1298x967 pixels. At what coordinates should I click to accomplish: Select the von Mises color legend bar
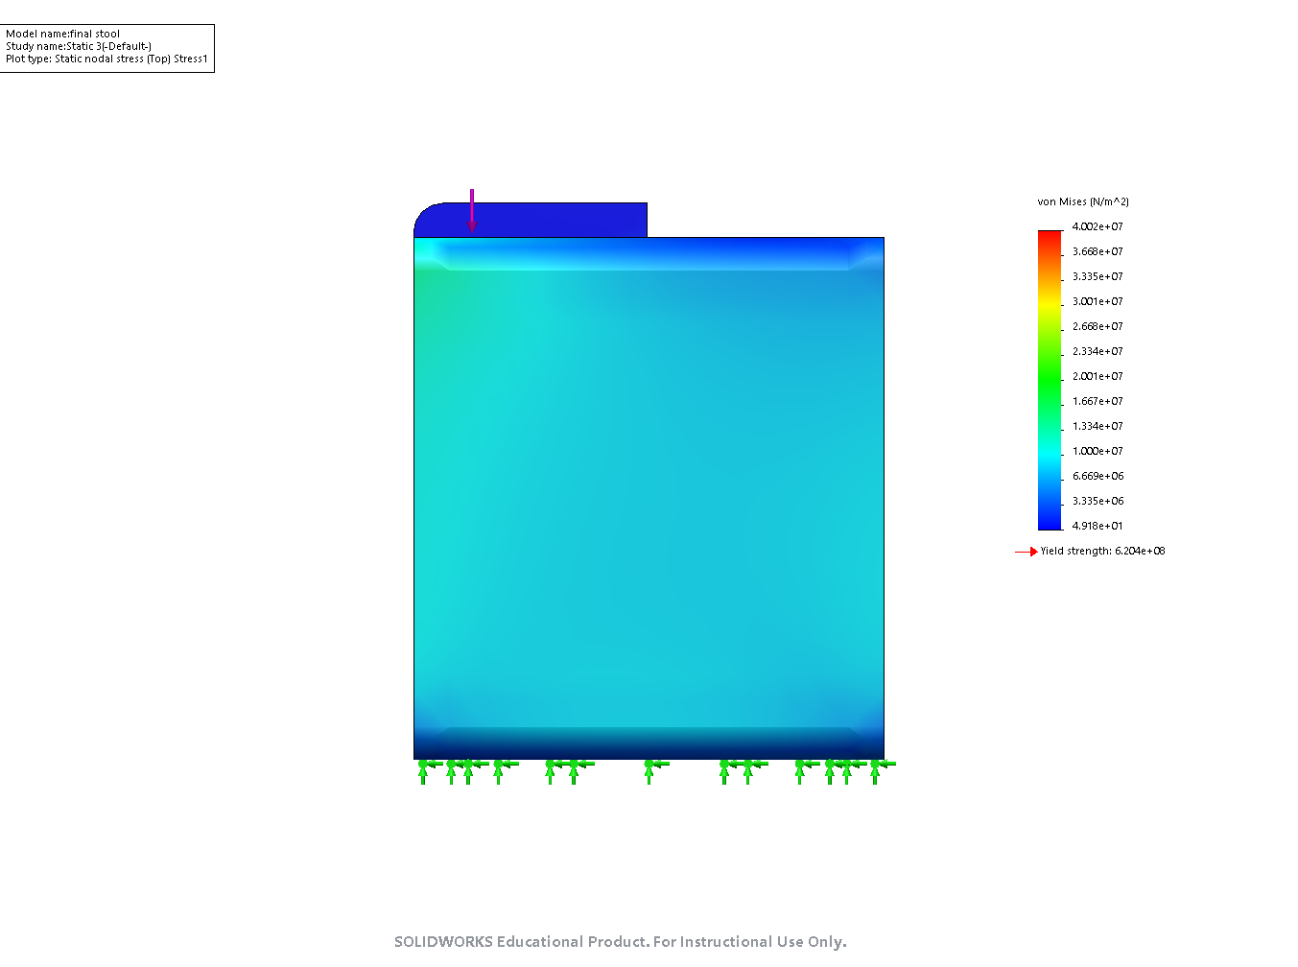coord(1050,380)
